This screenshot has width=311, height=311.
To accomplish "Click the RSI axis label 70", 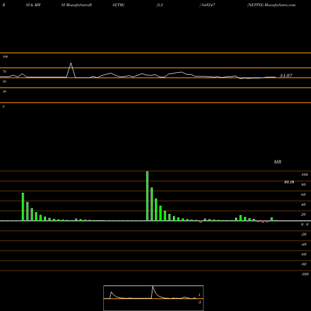I will 4,72.
